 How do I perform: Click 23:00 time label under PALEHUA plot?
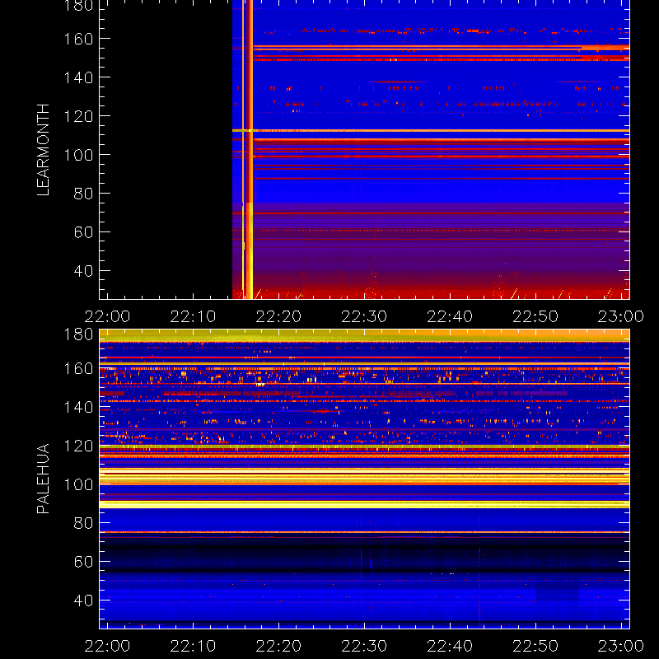(x=621, y=646)
